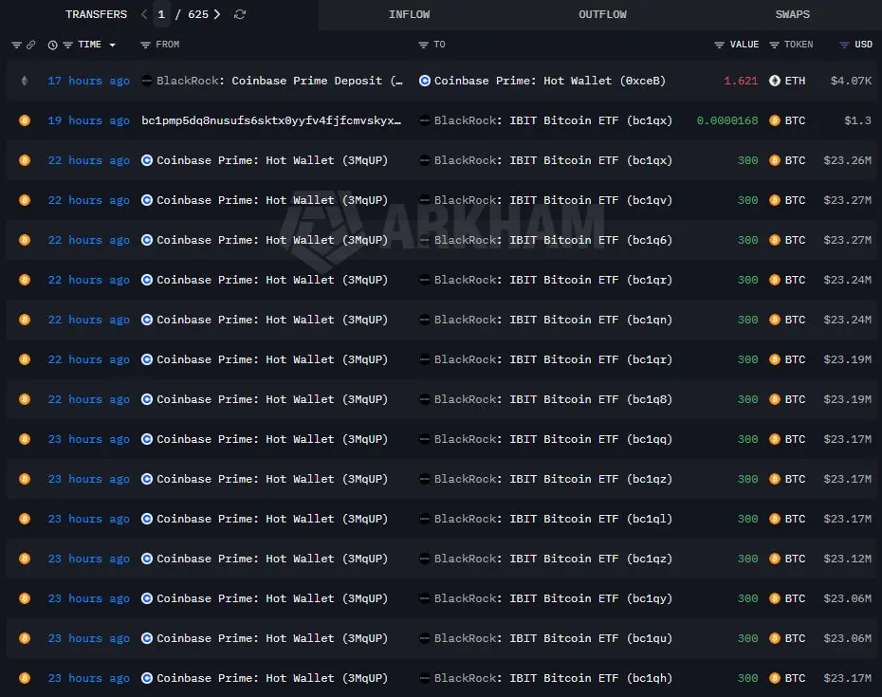Click the clock icon beside TIME

click(x=53, y=45)
